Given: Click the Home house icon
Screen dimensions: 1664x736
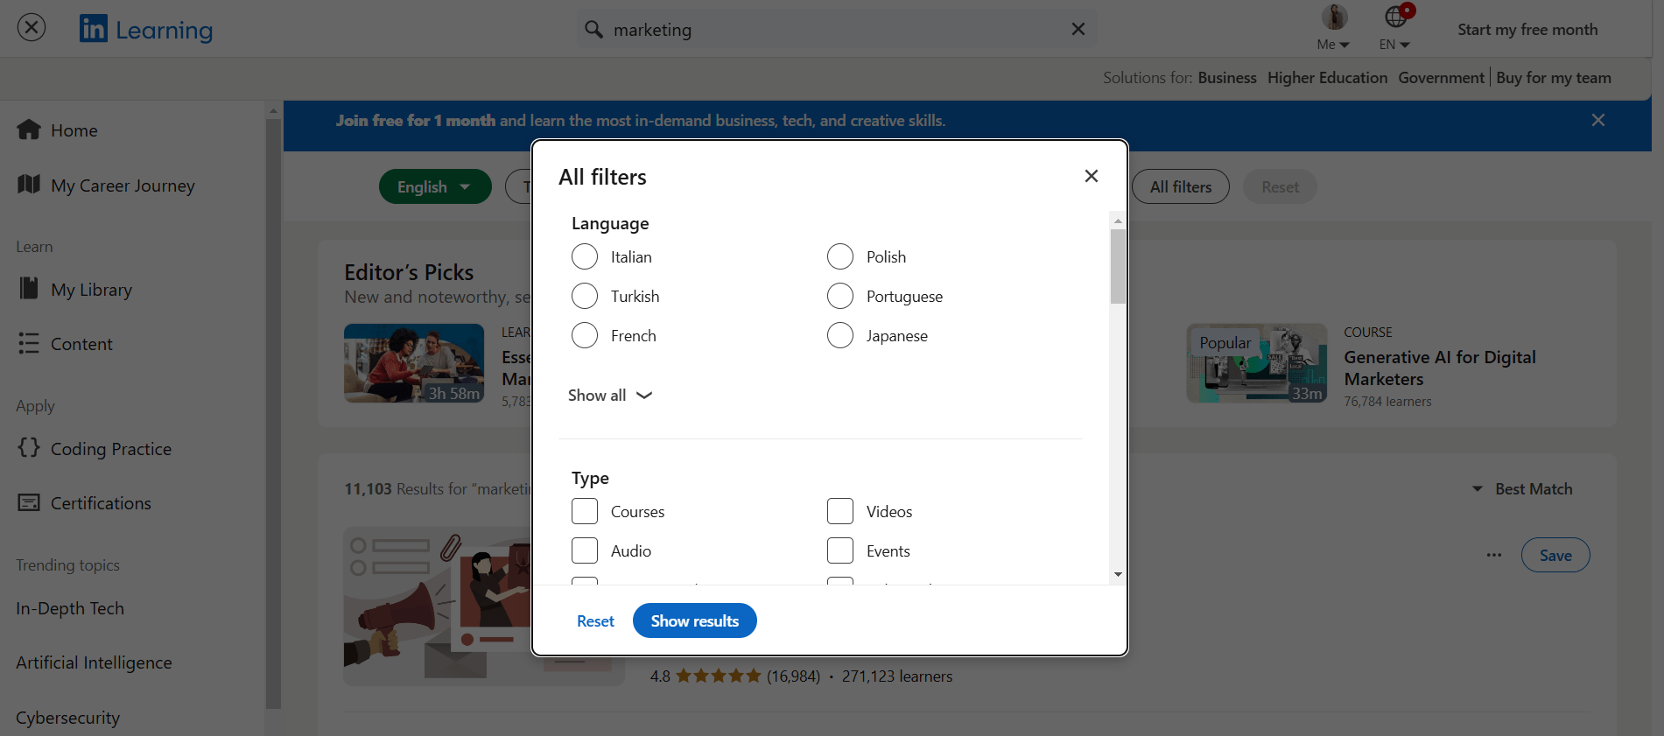Looking at the screenshot, I should tap(29, 130).
